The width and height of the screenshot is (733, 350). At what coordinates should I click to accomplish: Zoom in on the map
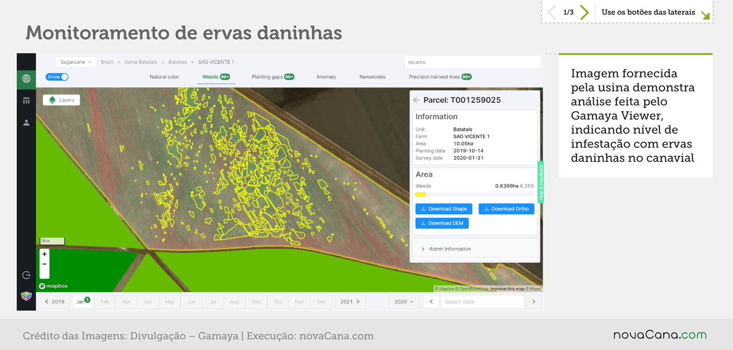pos(44,254)
